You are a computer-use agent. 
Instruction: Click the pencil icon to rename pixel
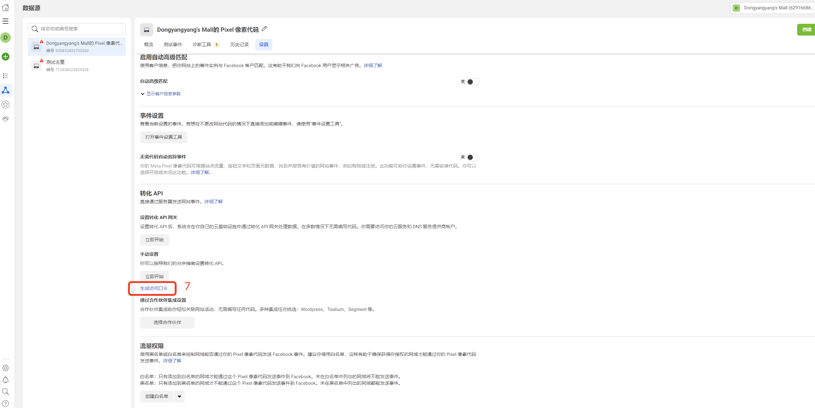point(265,29)
